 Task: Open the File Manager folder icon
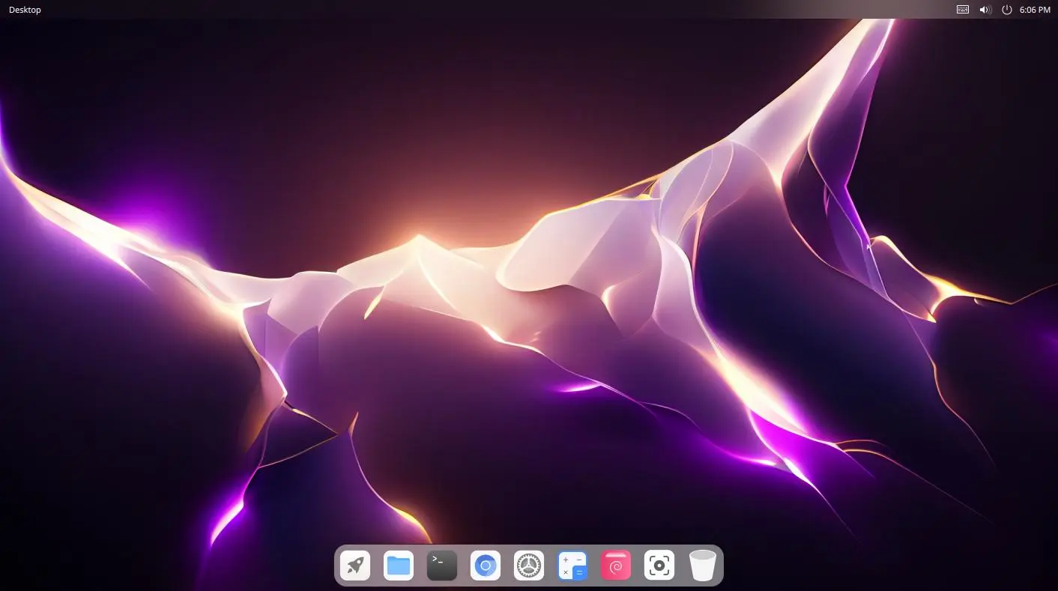(399, 566)
